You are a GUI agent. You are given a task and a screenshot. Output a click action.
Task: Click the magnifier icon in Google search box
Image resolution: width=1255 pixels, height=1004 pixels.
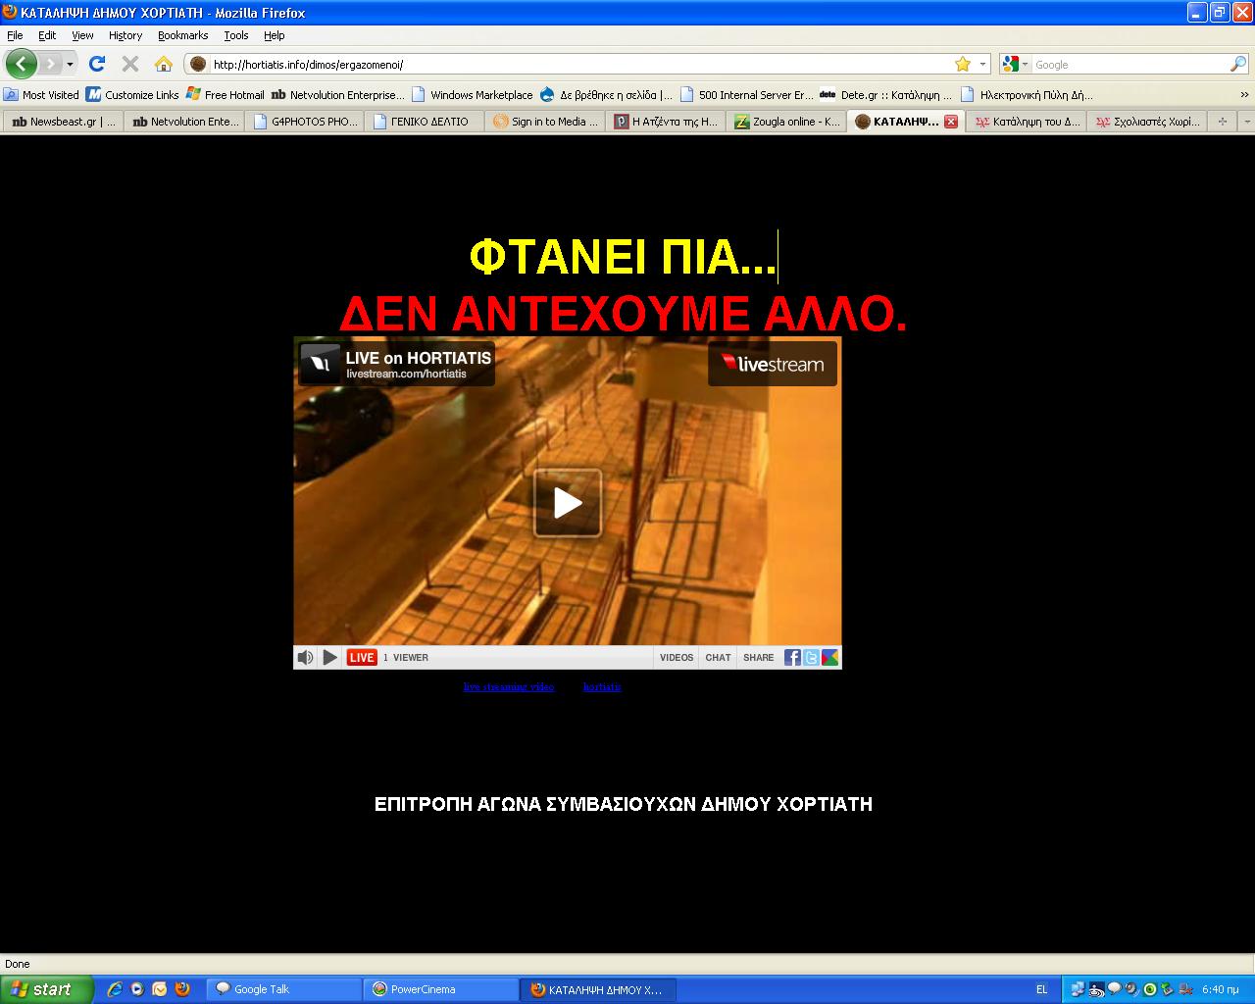click(x=1238, y=65)
